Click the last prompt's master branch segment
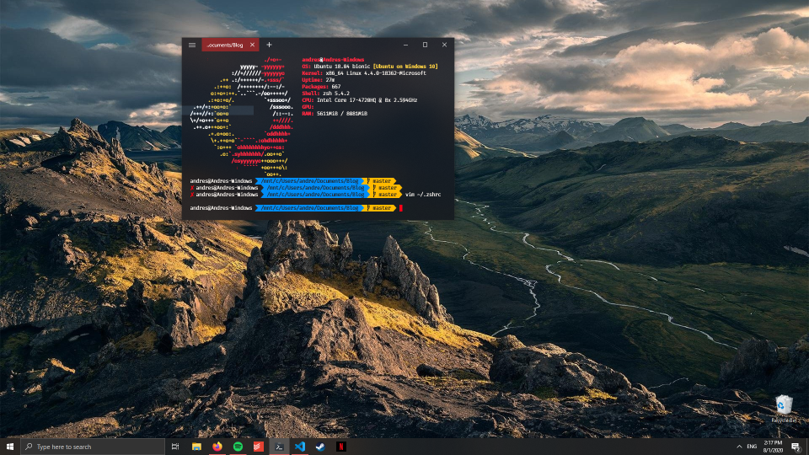The height and width of the screenshot is (455, 809). [x=381, y=208]
